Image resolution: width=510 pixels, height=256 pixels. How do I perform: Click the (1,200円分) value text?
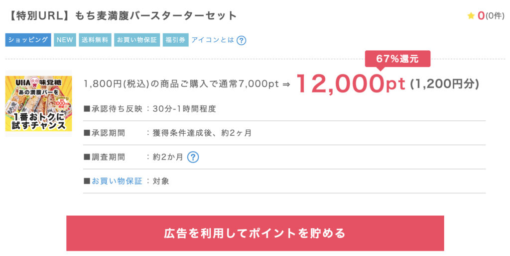[x=445, y=84]
